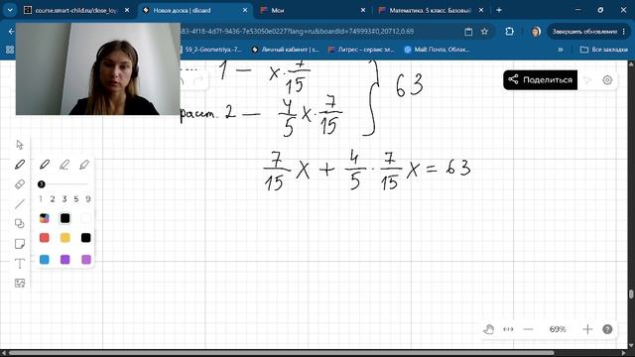Expand the tab search dropdown

10,10
